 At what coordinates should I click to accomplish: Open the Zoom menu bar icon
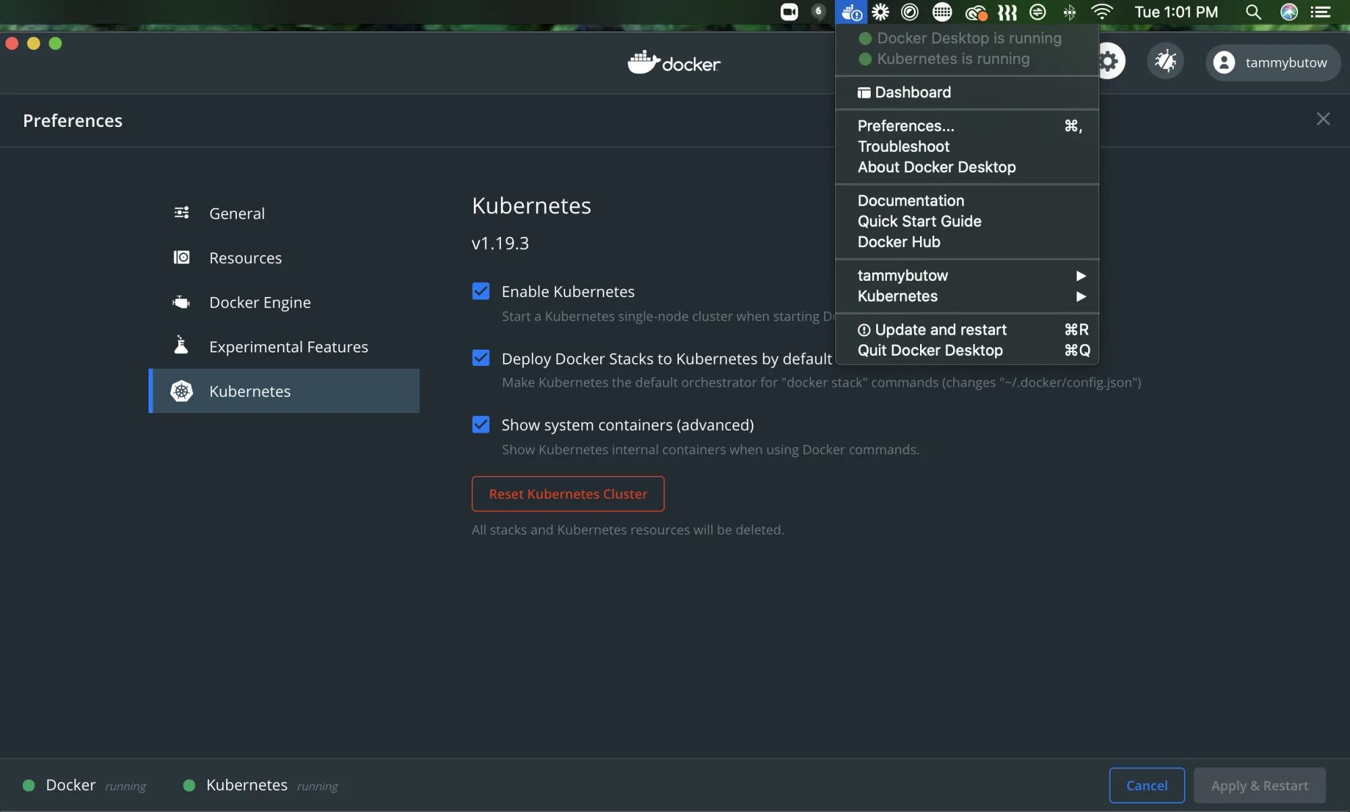click(x=789, y=12)
